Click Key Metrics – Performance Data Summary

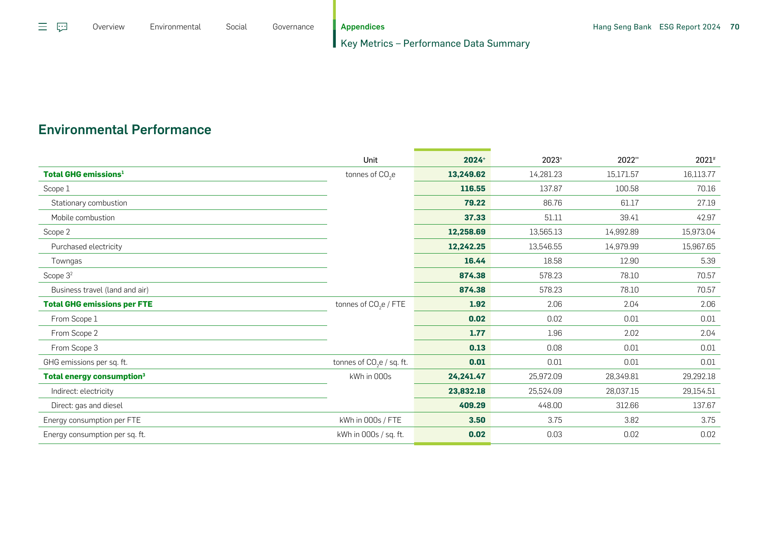click(x=435, y=44)
